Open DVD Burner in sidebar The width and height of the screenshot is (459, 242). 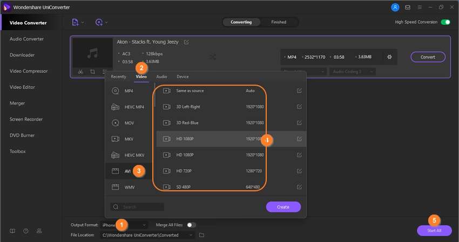22,135
